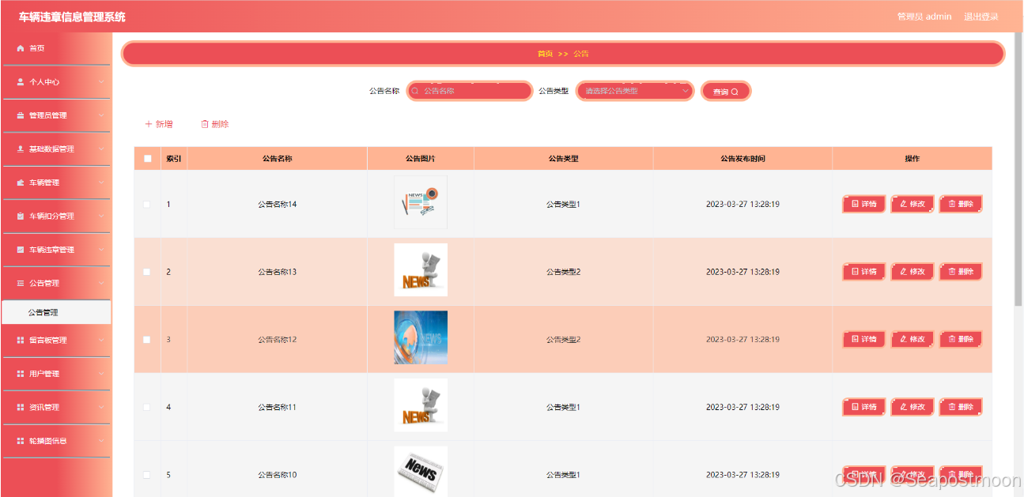Open the 请选择公告类型 dropdown
The height and width of the screenshot is (497, 1024).
[634, 90]
